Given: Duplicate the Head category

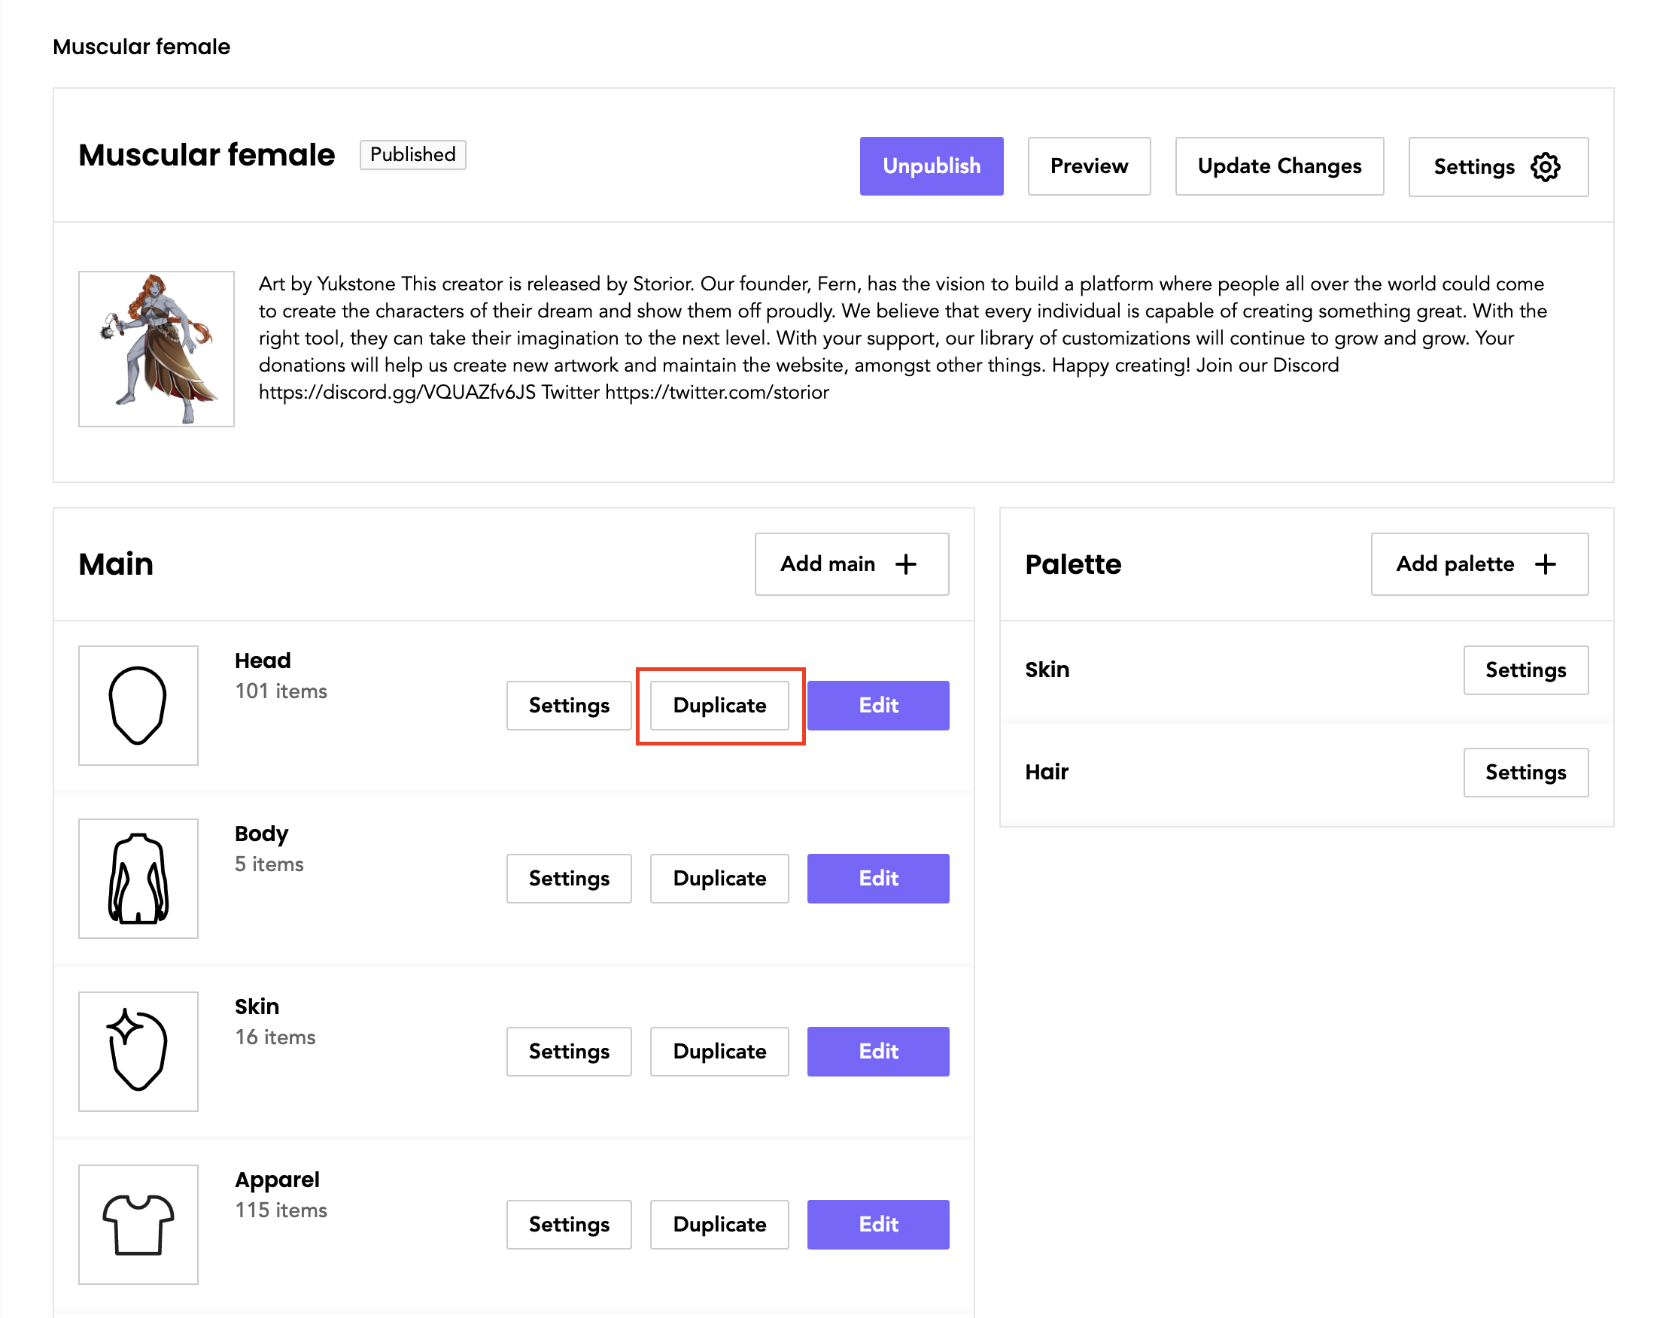Looking at the screenshot, I should tap(719, 705).
